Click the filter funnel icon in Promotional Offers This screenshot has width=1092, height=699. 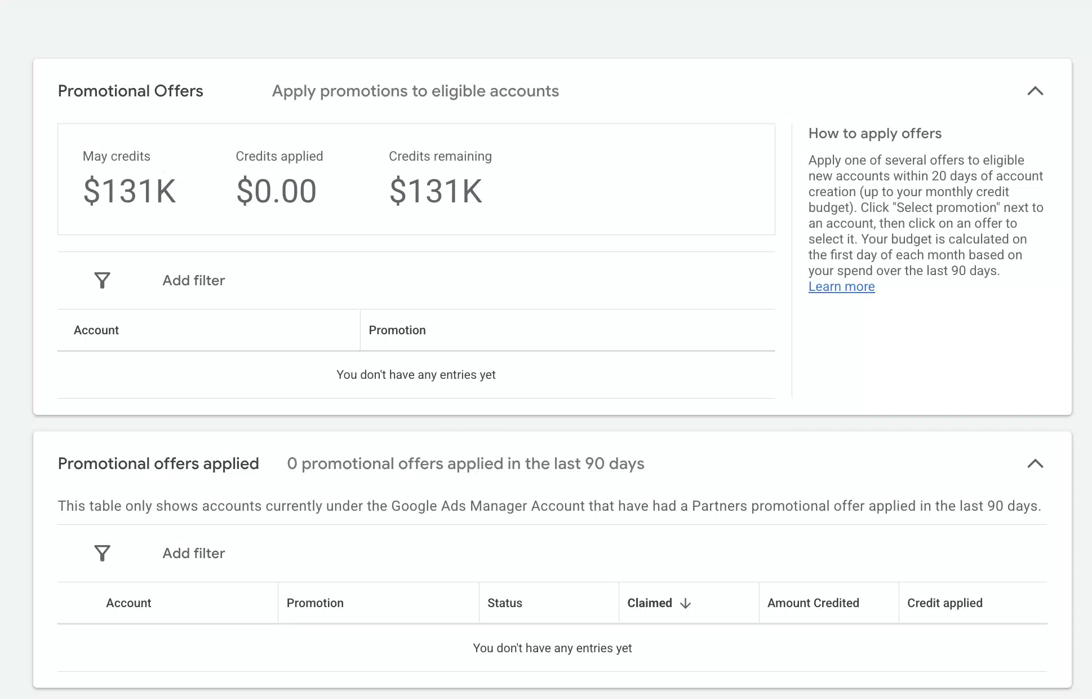102,280
